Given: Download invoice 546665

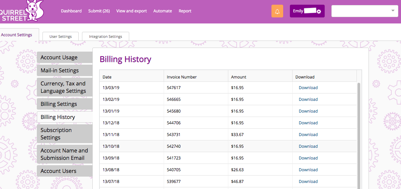Looking at the screenshot, I should [308, 100].
